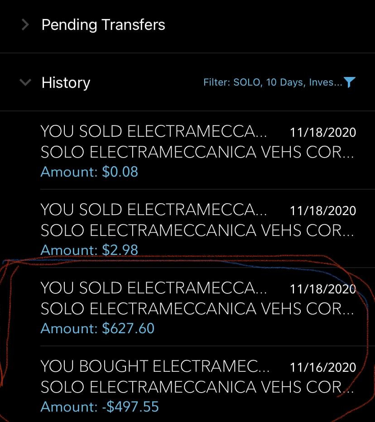Select the date on the $0.08 sale

click(x=323, y=132)
